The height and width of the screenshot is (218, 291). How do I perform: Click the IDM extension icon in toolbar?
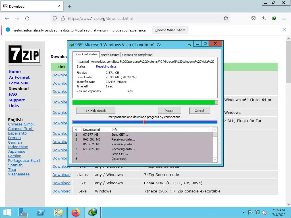274,18
